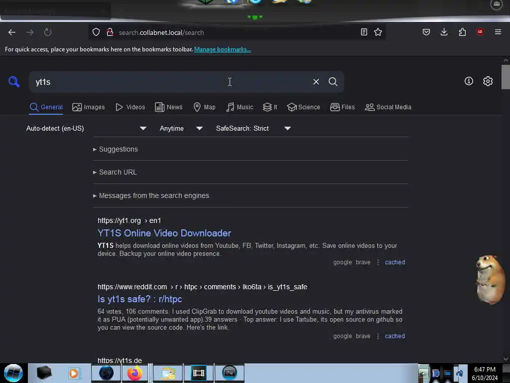
Task: Open the SafeSearch: Strict dropdown
Action: (x=253, y=128)
